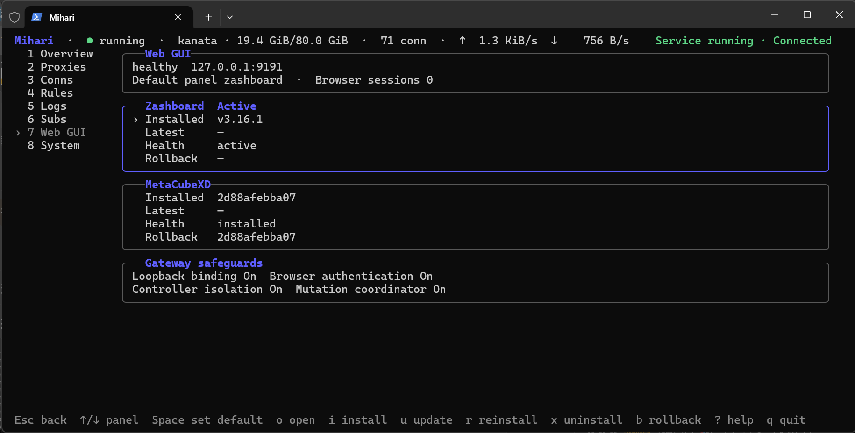Click the x uninstall shortcut hint
Screen dimensions: 855x433
(587, 420)
